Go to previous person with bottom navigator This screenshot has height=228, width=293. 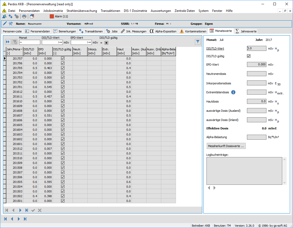pyautogui.click(x=12, y=219)
